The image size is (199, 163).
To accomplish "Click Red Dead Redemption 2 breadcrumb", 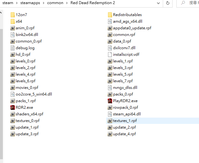I will tap(93, 3).
